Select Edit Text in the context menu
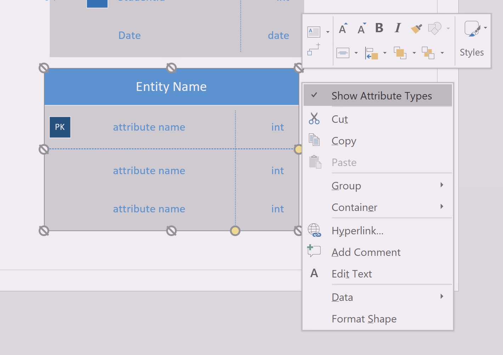 [x=378, y=274]
